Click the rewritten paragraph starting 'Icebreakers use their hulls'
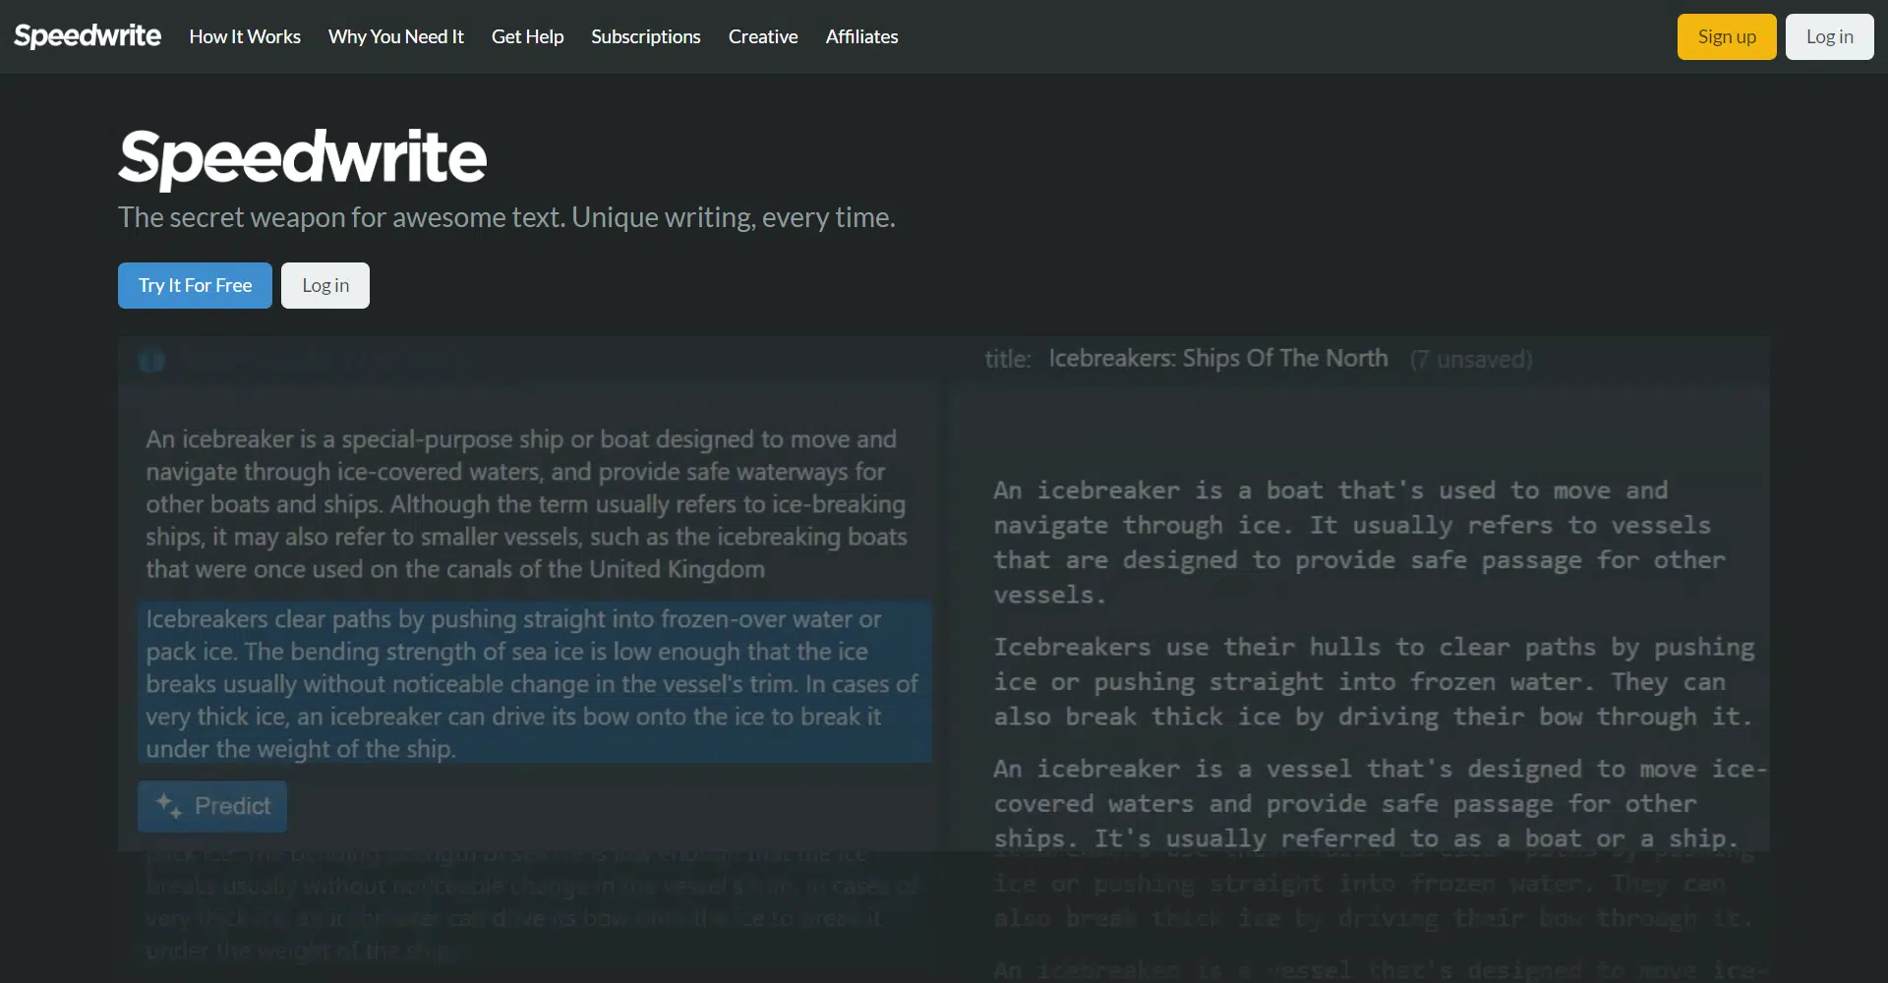 1373,681
